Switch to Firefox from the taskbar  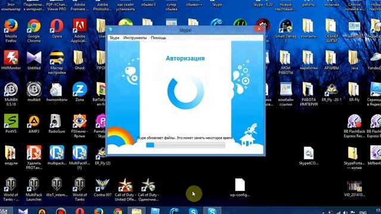(x=98, y=211)
